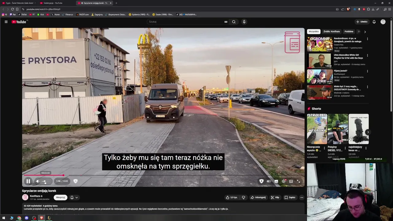Open Ultra Masculine White Girl Playlist video
The image size is (393, 221).
point(320,60)
